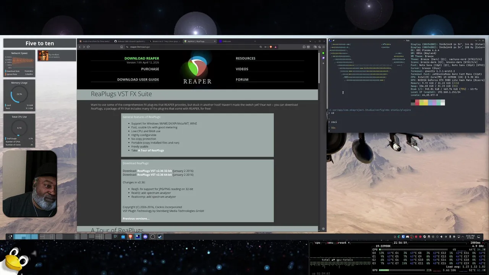Open Discord from the taskbar
489x275 pixels.
click(x=145, y=236)
